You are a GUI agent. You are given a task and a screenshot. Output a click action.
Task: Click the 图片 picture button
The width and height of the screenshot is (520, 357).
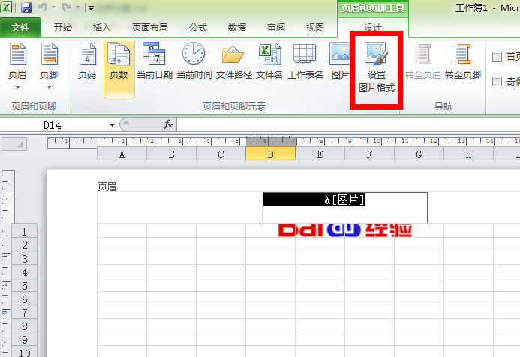click(x=340, y=61)
